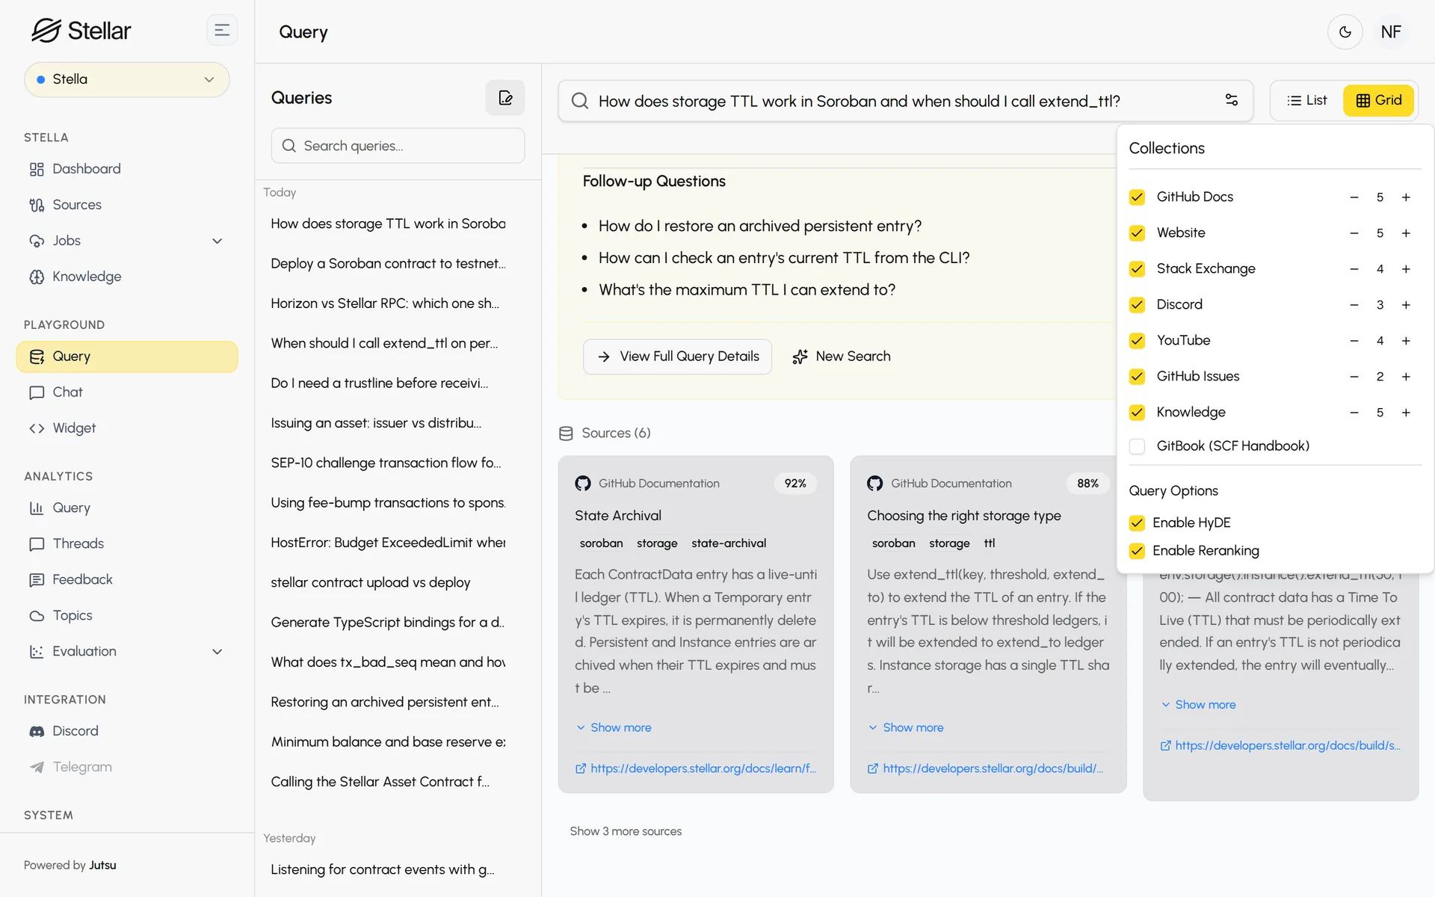This screenshot has height=897, width=1435.
Task: Decrease YouTube result count
Action: tap(1354, 341)
